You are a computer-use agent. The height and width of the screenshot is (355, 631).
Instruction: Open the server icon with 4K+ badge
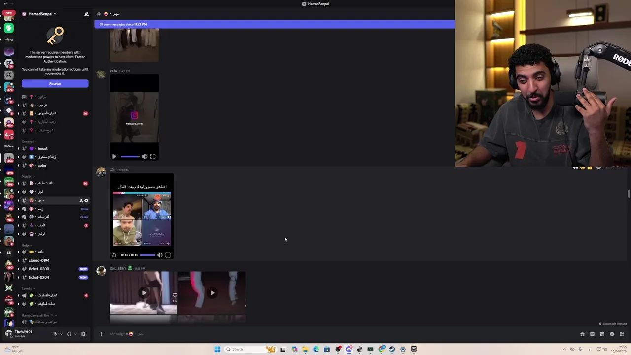coord(8,123)
